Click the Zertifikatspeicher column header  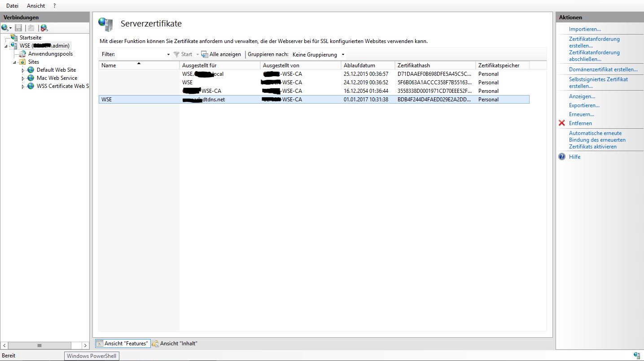coord(503,65)
